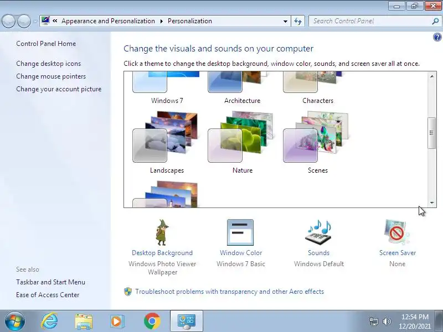Click the breadcrumb chevron before Appearance
The image size is (443, 332).
pyautogui.click(x=55, y=21)
